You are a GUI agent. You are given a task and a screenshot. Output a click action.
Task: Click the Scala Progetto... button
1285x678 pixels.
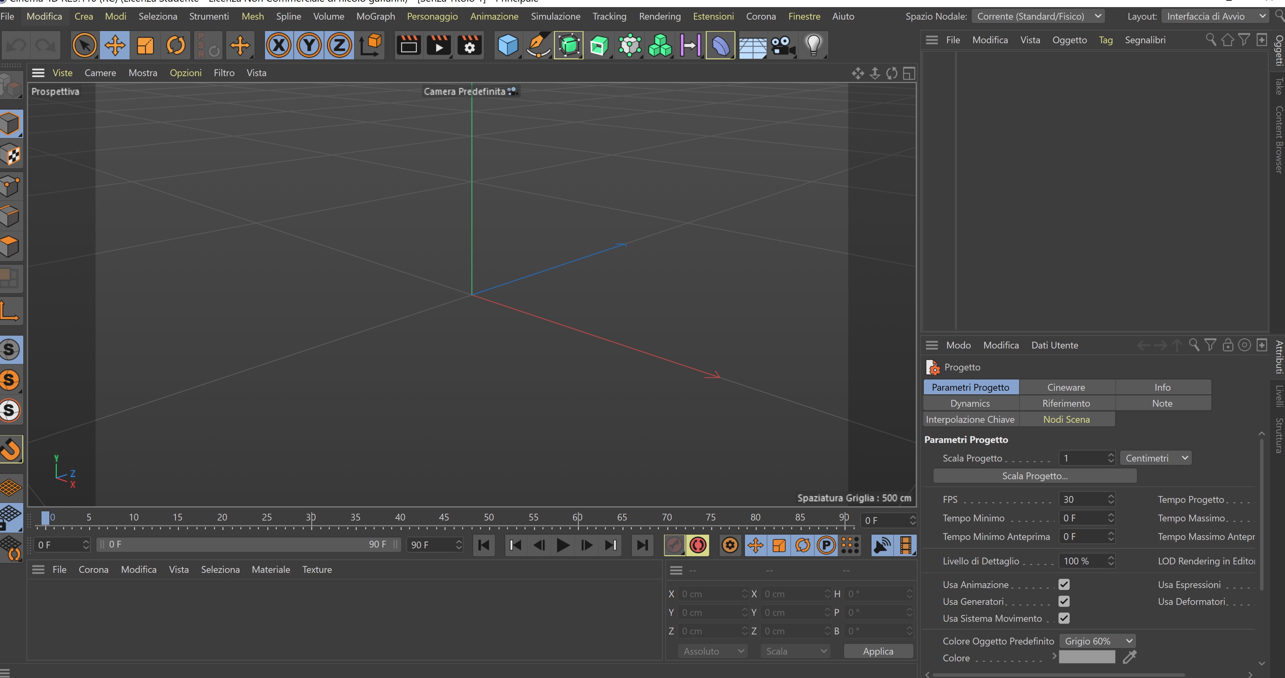coord(1034,476)
